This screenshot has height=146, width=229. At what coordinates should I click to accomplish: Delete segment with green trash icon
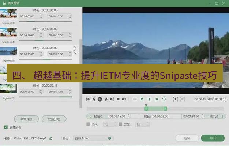142,99
